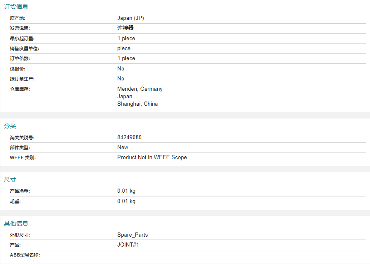Click the 分类 section heading
Image resolution: width=370 pixels, height=264 pixels.
tap(10, 126)
